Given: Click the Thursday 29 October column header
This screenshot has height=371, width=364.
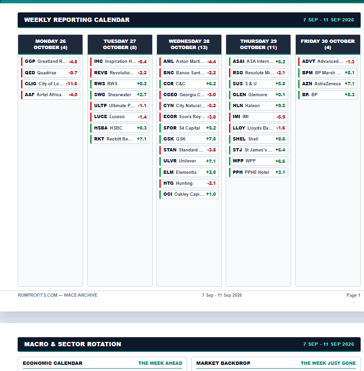Looking at the screenshot, I should click(x=258, y=44).
